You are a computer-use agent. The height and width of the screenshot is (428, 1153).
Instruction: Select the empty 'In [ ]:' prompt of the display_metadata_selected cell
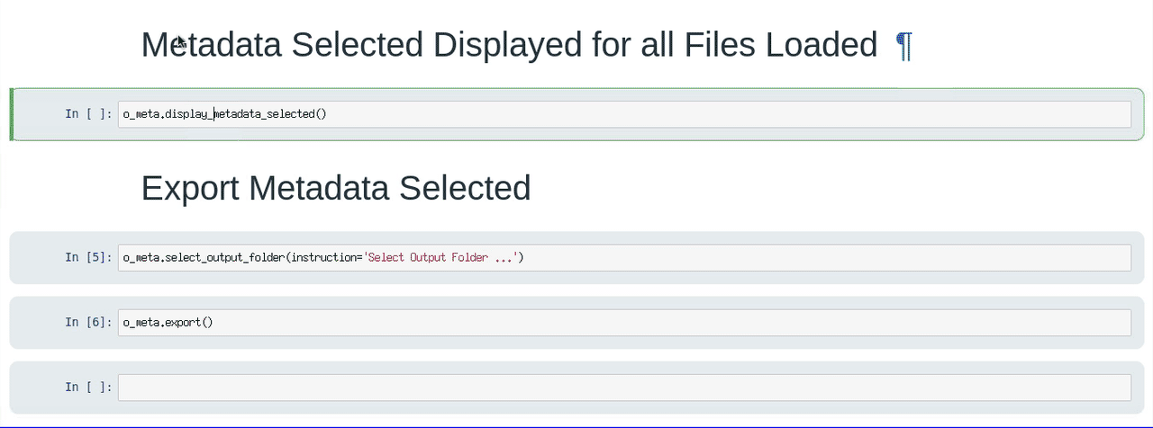(88, 114)
